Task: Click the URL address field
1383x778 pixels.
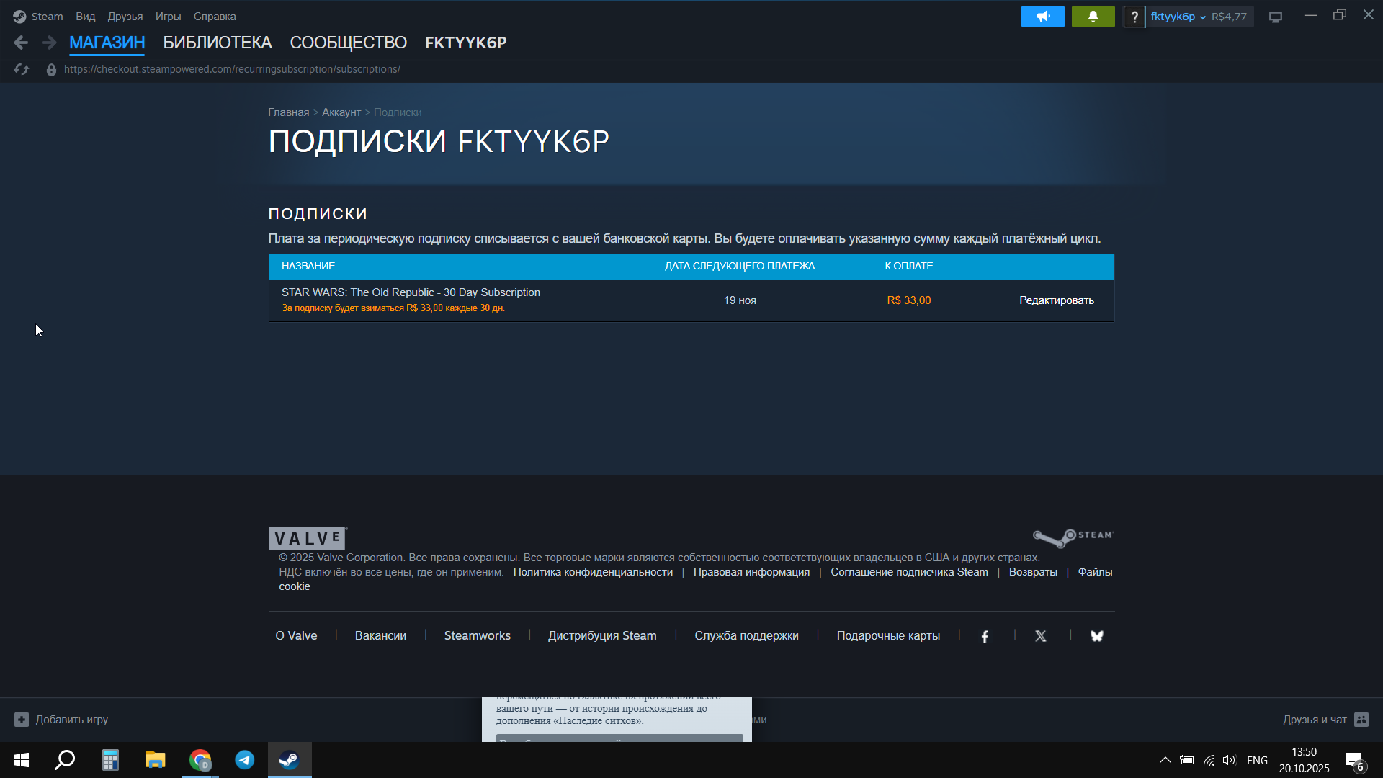Action: click(x=232, y=69)
